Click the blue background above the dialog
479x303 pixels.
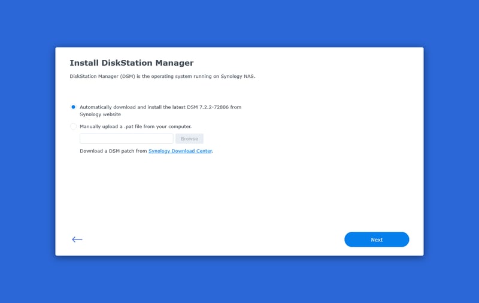coord(239,24)
